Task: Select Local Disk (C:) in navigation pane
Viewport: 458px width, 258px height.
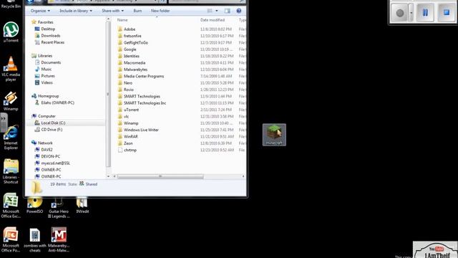Action: coord(53,123)
